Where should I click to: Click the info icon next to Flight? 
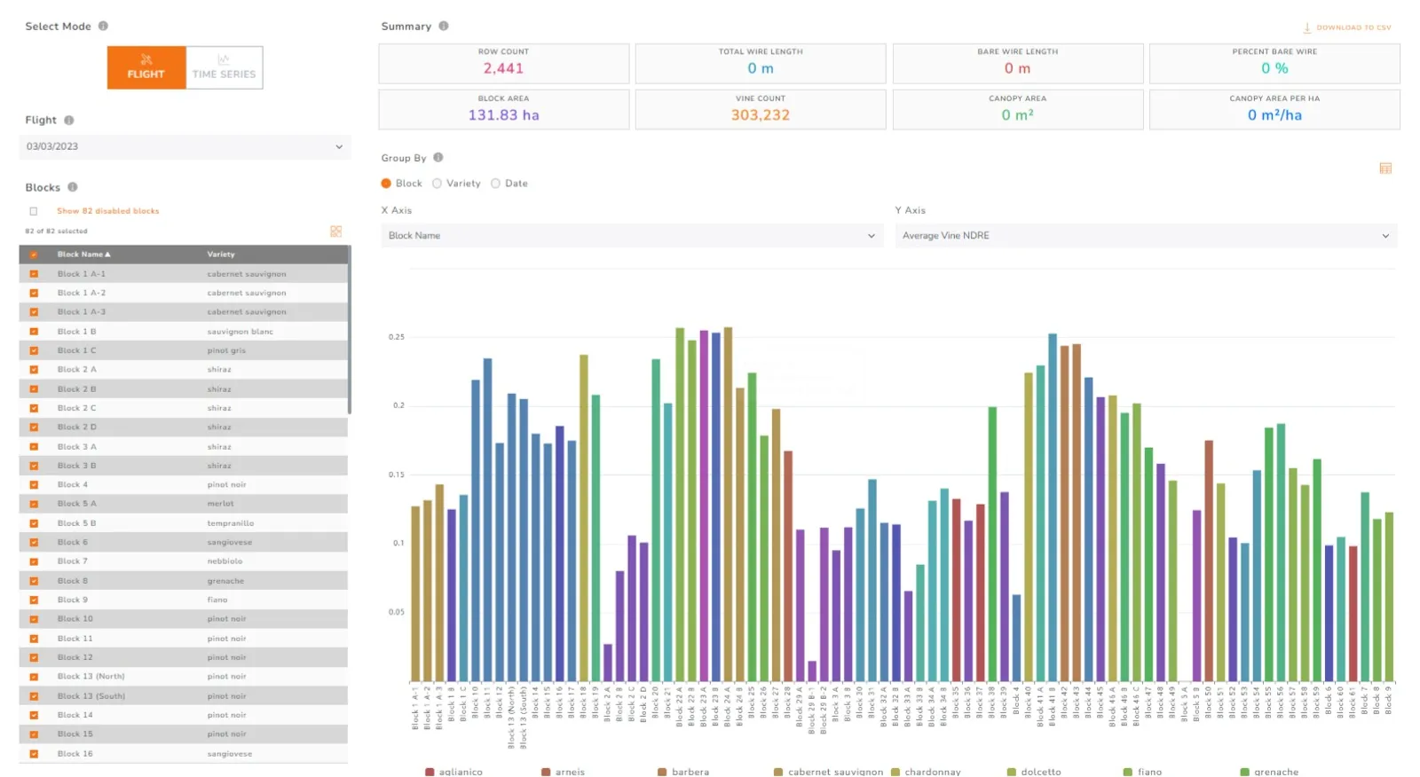69,121
